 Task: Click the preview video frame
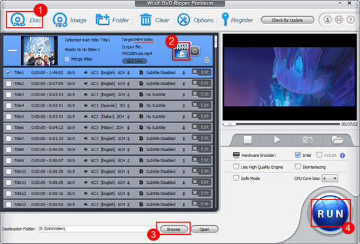click(x=289, y=77)
